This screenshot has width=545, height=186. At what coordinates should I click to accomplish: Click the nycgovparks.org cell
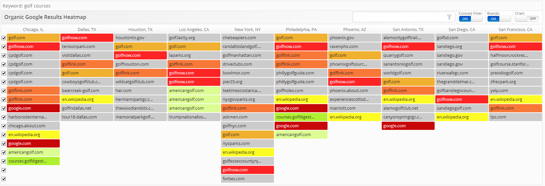248,100
